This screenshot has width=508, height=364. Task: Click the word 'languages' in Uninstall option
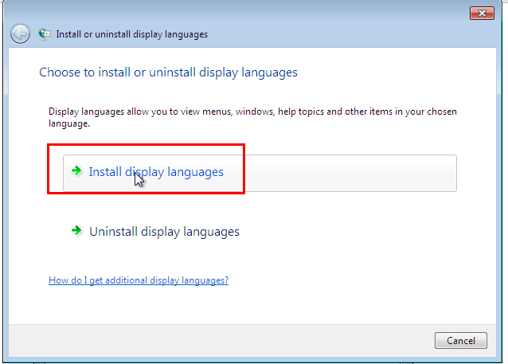(x=211, y=232)
